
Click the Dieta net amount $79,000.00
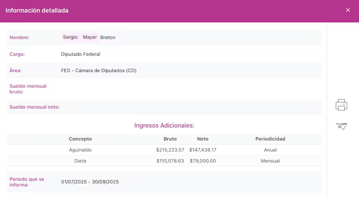(203, 161)
